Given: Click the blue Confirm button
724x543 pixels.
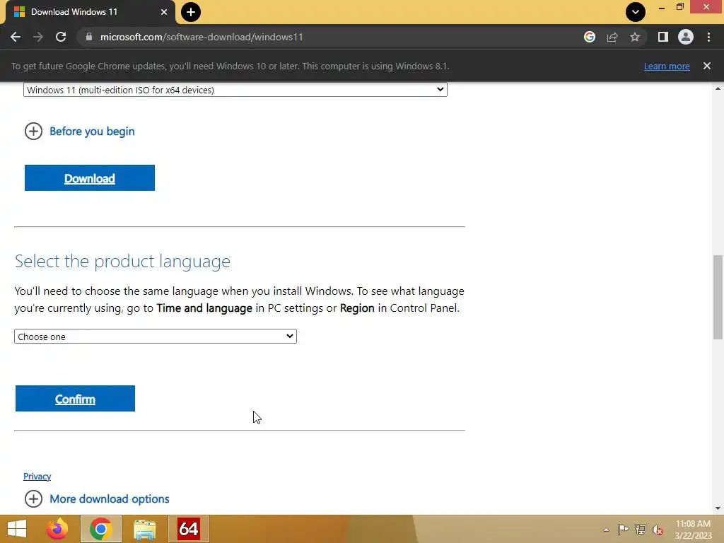Looking at the screenshot, I should [75, 399].
